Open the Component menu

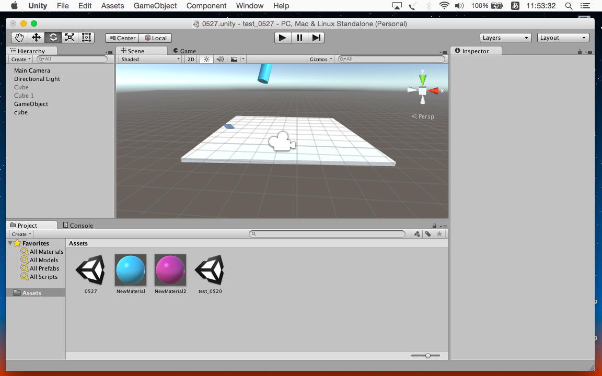pos(206,6)
